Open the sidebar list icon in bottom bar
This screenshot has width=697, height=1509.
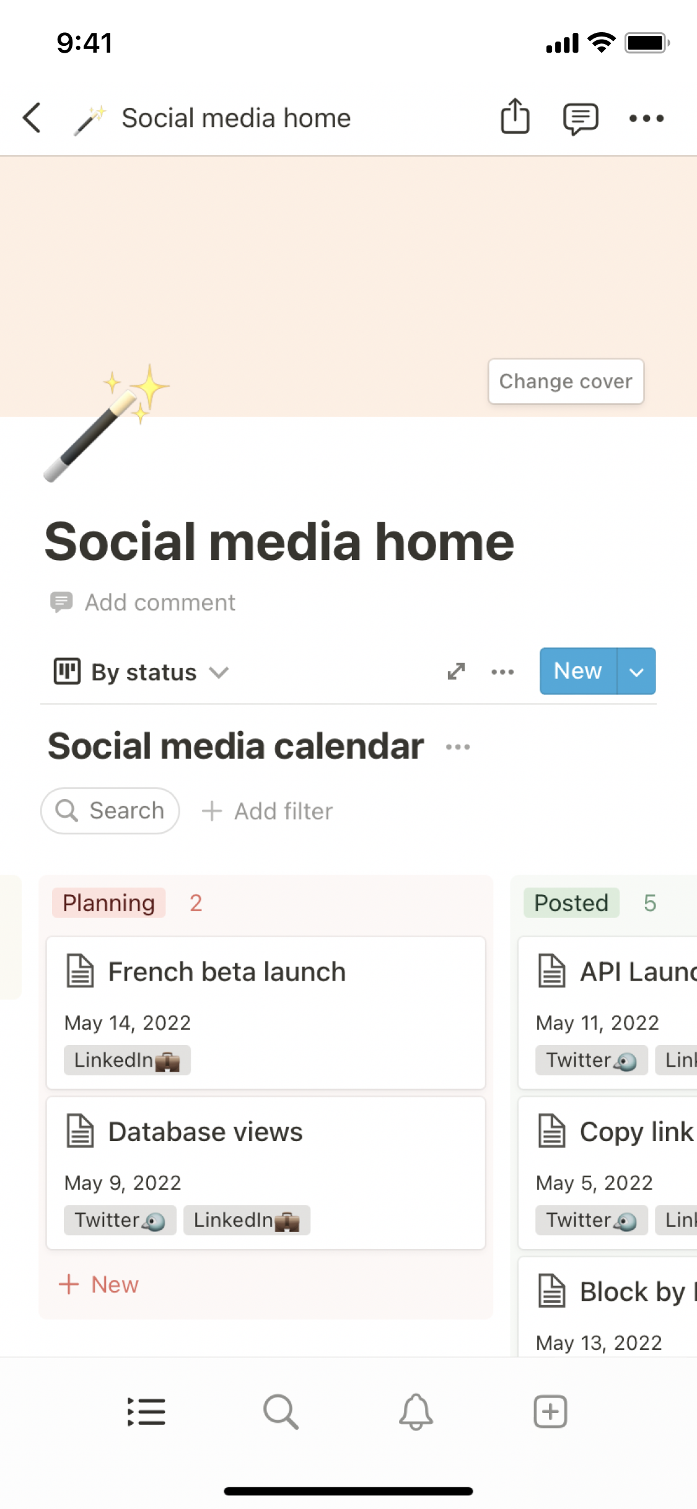click(146, 1412)
